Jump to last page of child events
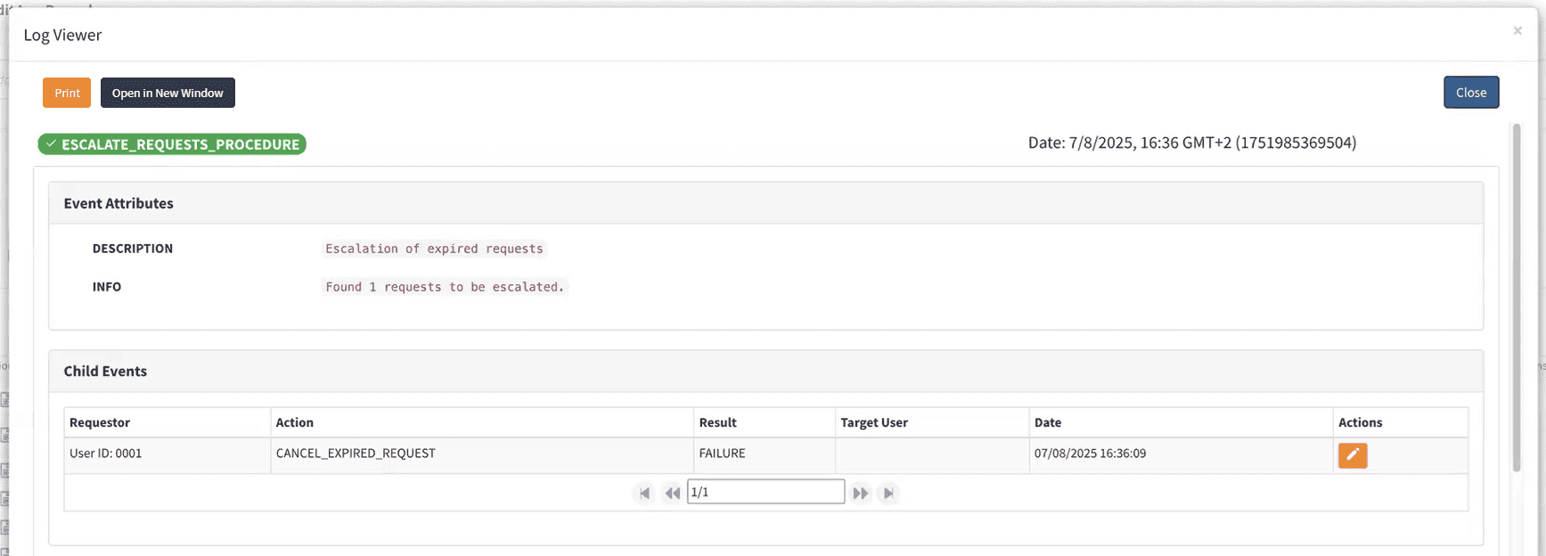The image size is (1546, 556). 888,493
